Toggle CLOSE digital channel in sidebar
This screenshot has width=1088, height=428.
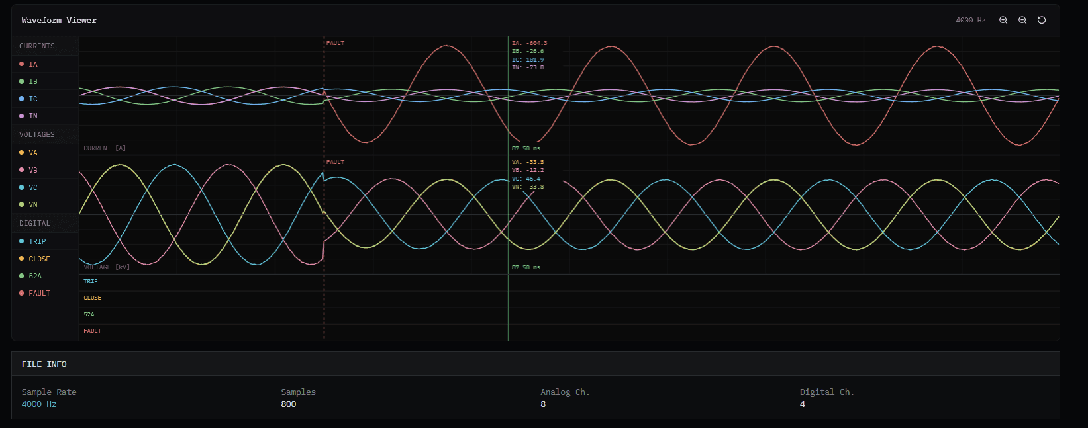click(x=45, y=259)
